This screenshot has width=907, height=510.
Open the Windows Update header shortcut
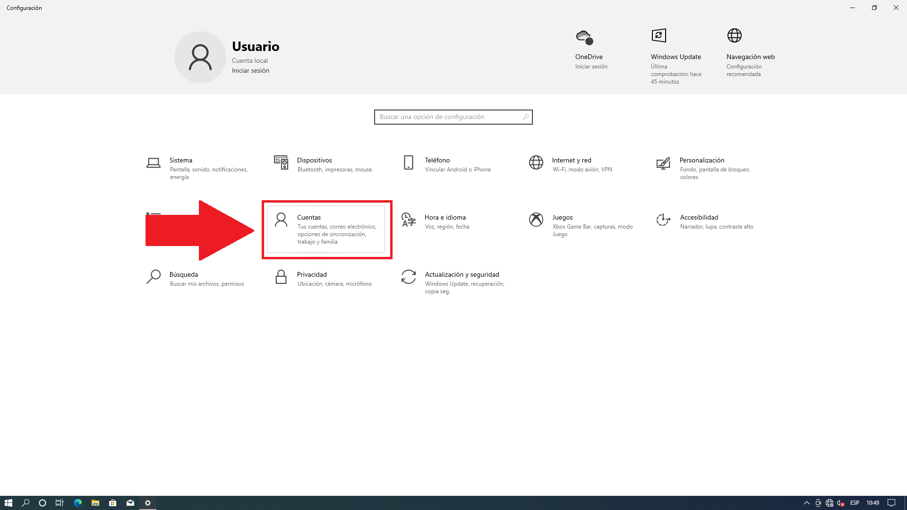pos(659,35)
